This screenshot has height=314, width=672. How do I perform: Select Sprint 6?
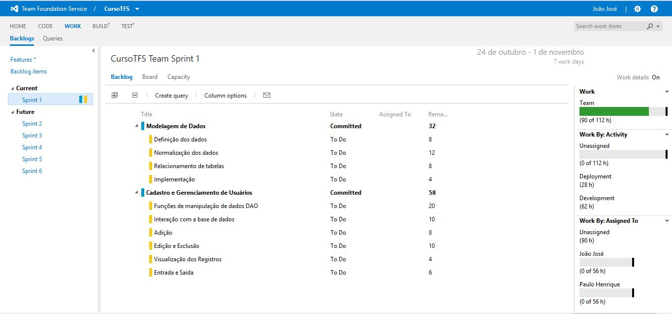tap(32, 171)
